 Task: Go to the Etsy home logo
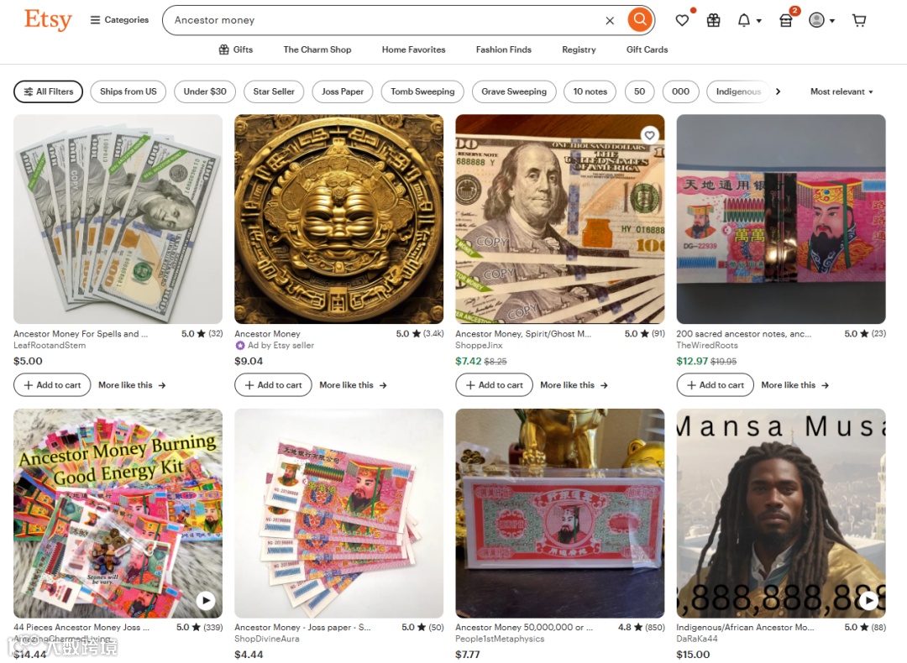point(48,19)
